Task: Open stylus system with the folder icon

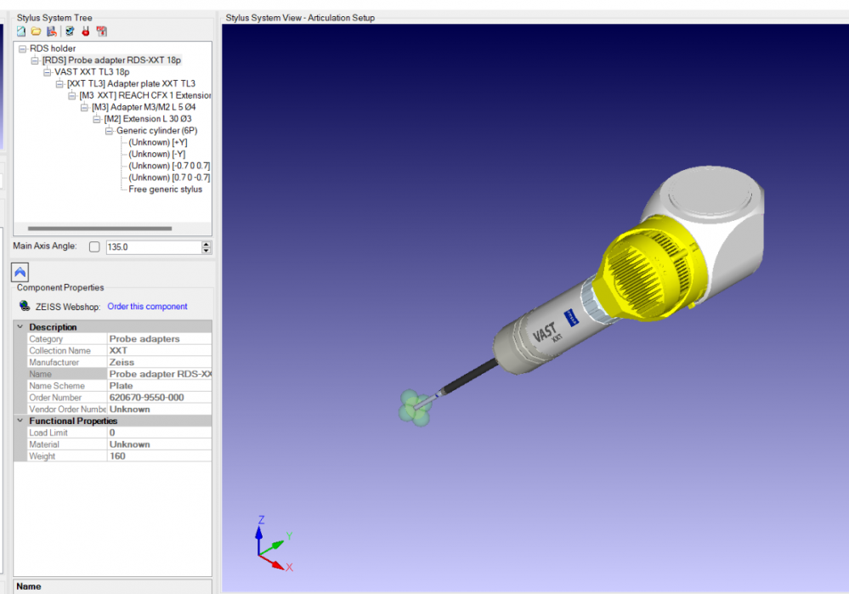Action: click(37, 31)
